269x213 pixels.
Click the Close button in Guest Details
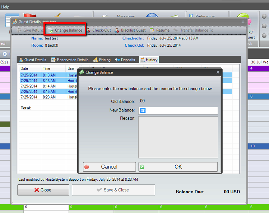click(x=43, y=190)
